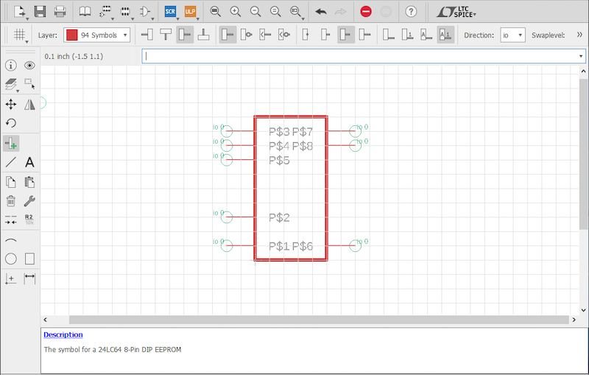Run a script via SCR icon
The image size is (589, 375).
[x=170, y=12]
